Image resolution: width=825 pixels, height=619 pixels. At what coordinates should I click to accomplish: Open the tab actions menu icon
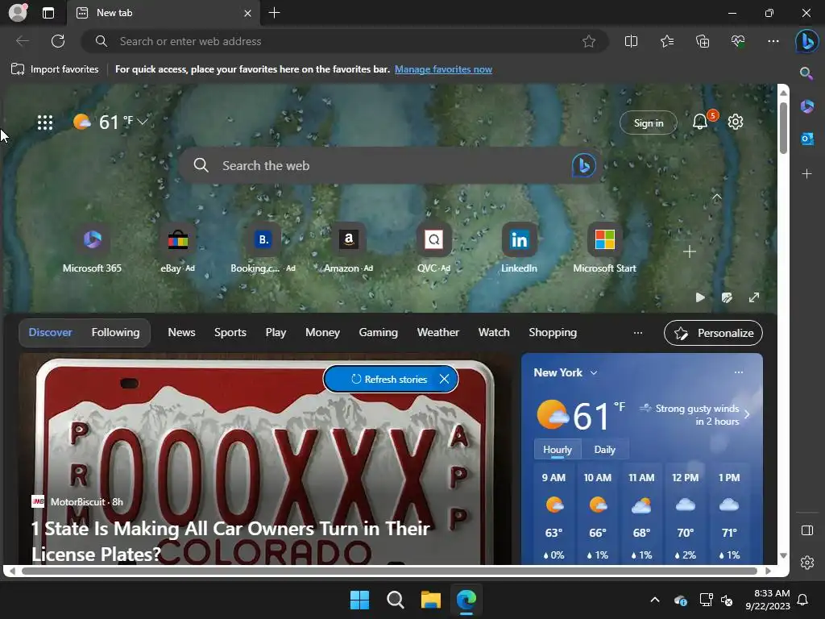[x=48, y=13]
